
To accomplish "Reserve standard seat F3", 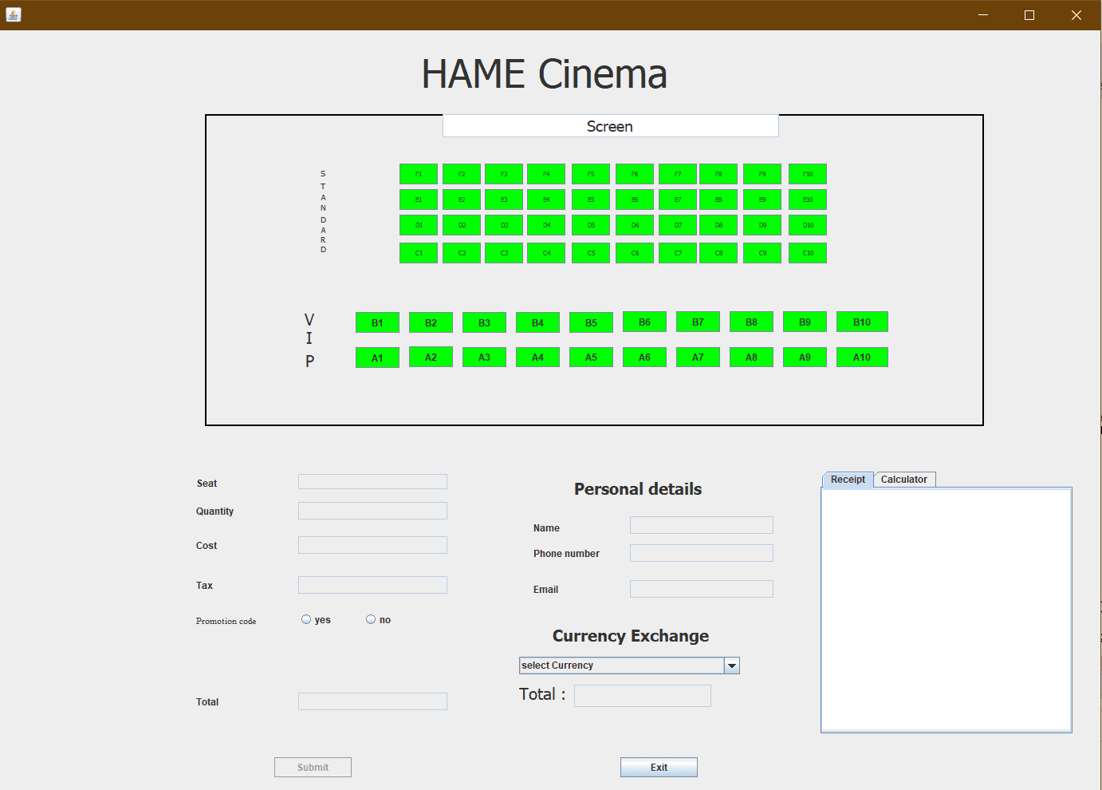I will click(x=504, y=174).
